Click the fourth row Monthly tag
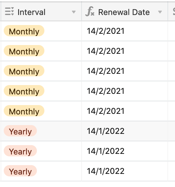Image resolution: width=175 pixels, height=187 pixels. click(24, 91)
